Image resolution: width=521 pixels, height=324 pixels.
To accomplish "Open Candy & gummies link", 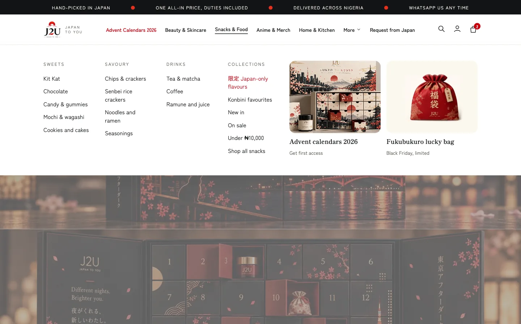I will click(x=65, y=105).
